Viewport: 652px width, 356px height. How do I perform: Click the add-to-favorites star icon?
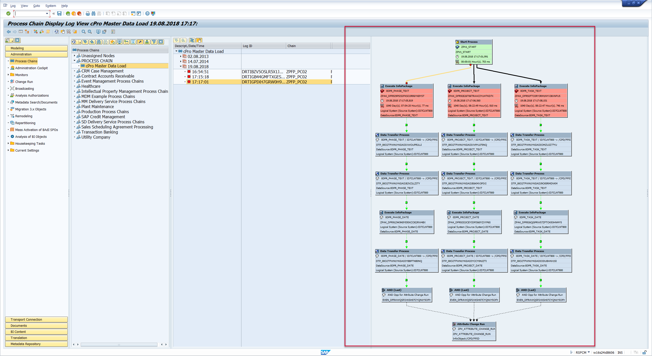click(112, 42)
